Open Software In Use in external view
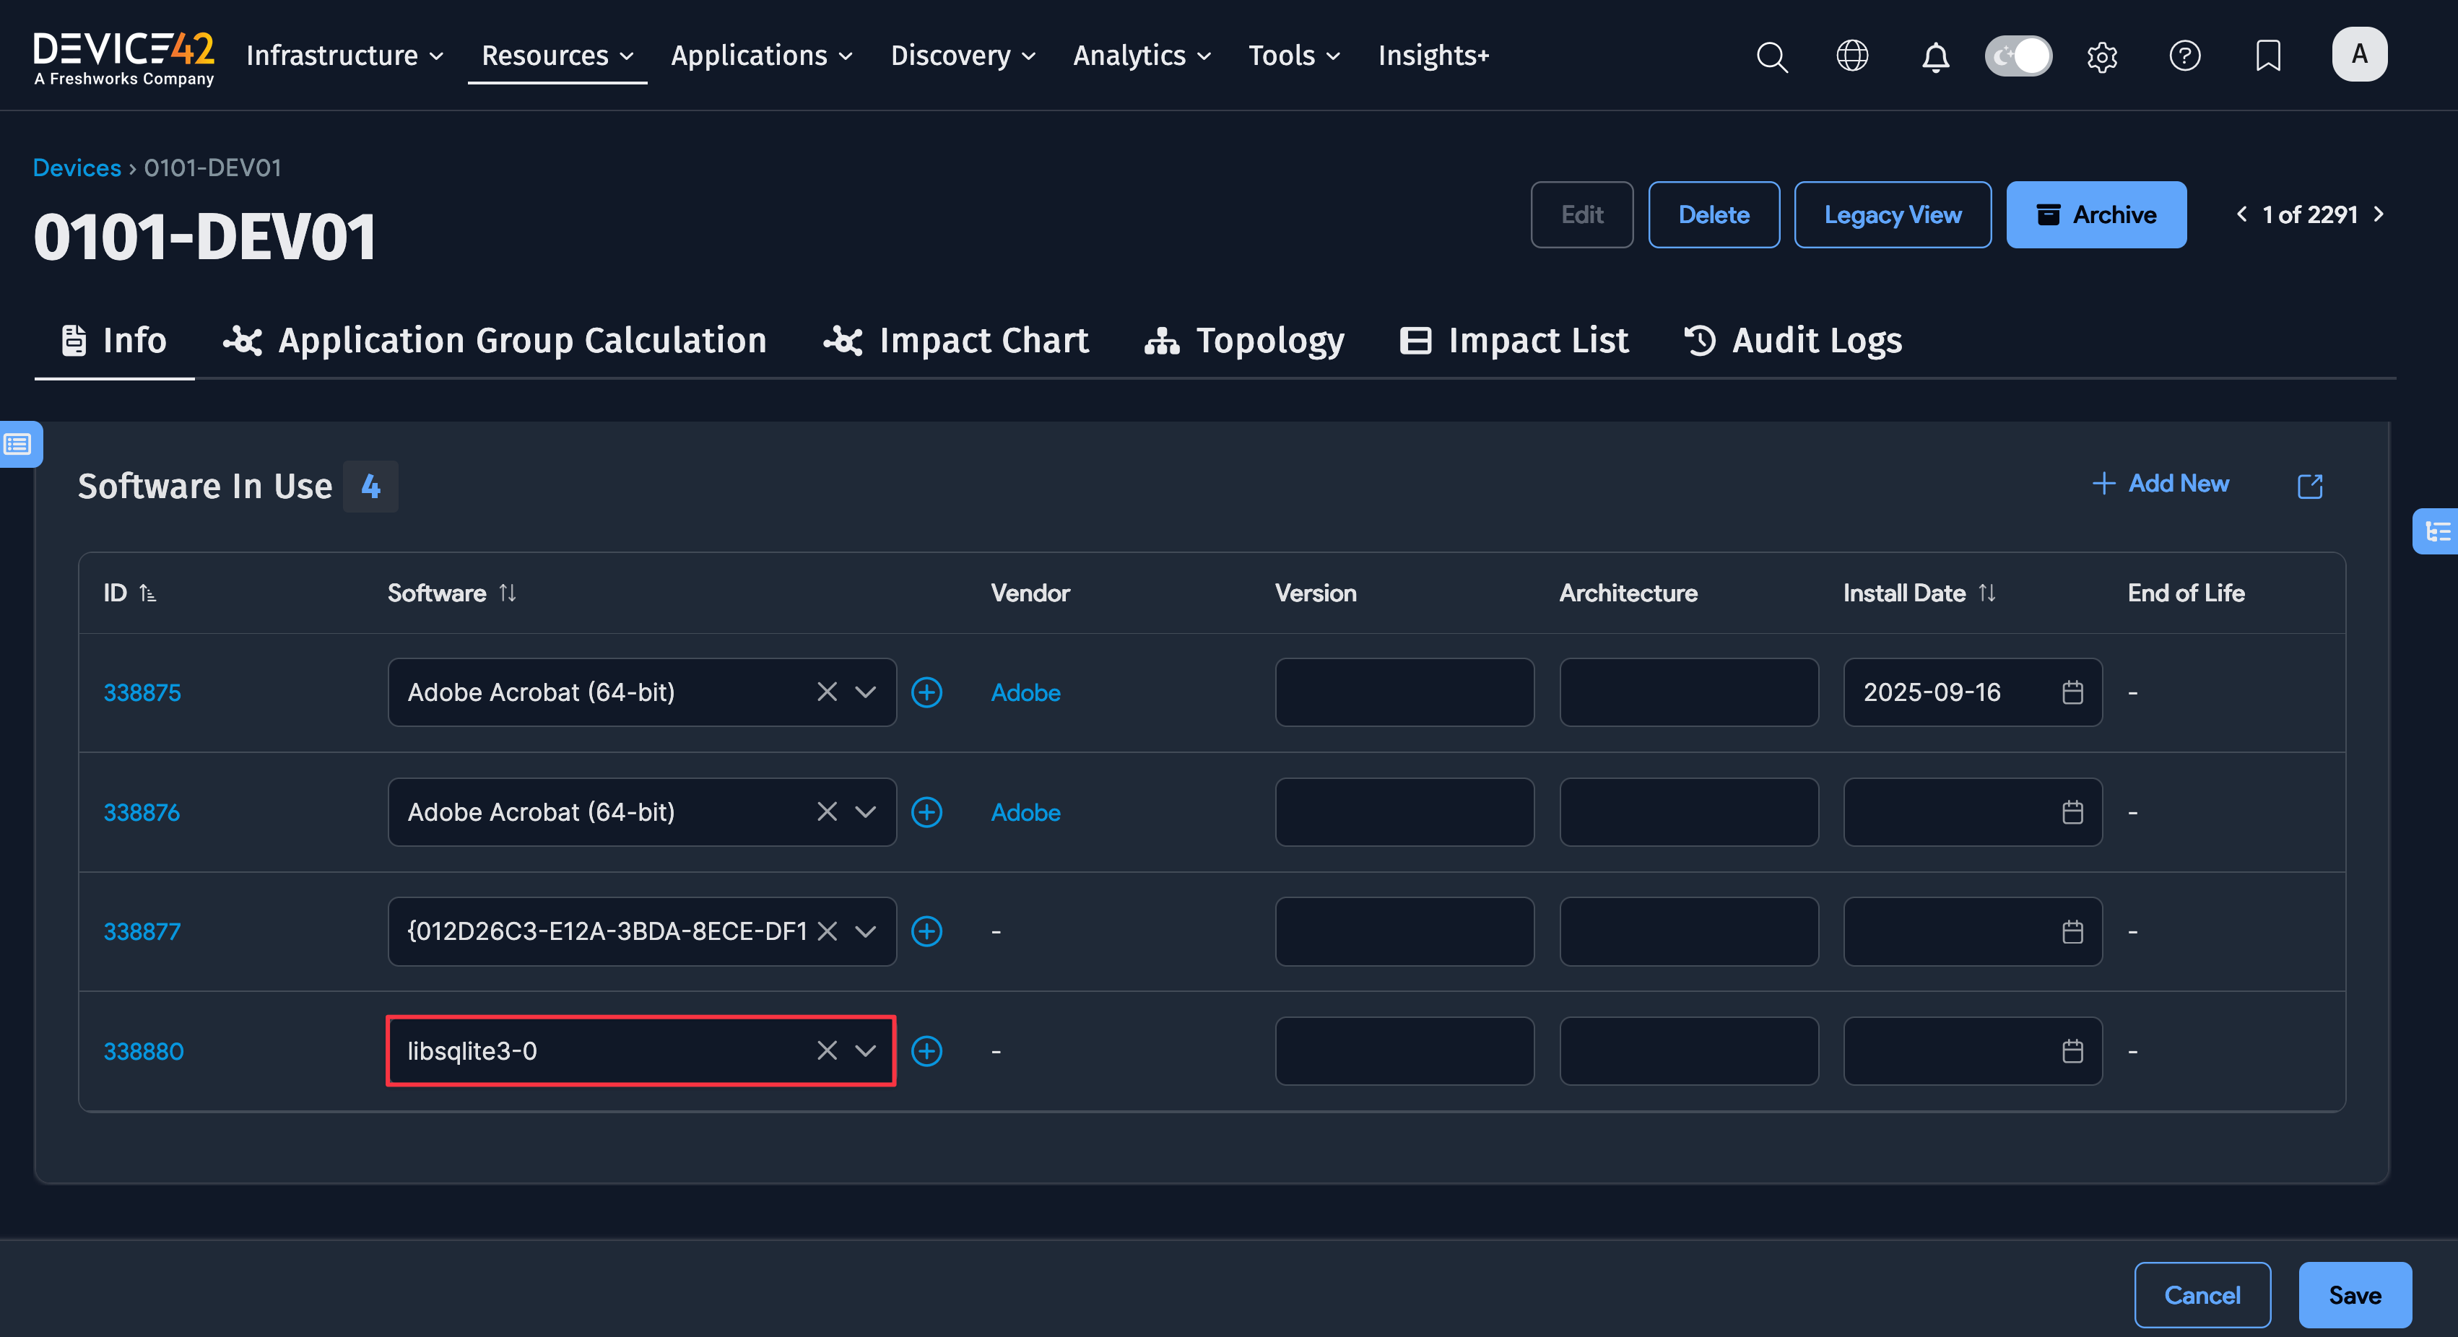 click(2309, 485)
